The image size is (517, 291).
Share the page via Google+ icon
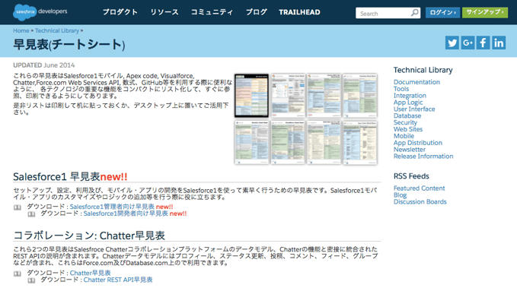[468, 43]
